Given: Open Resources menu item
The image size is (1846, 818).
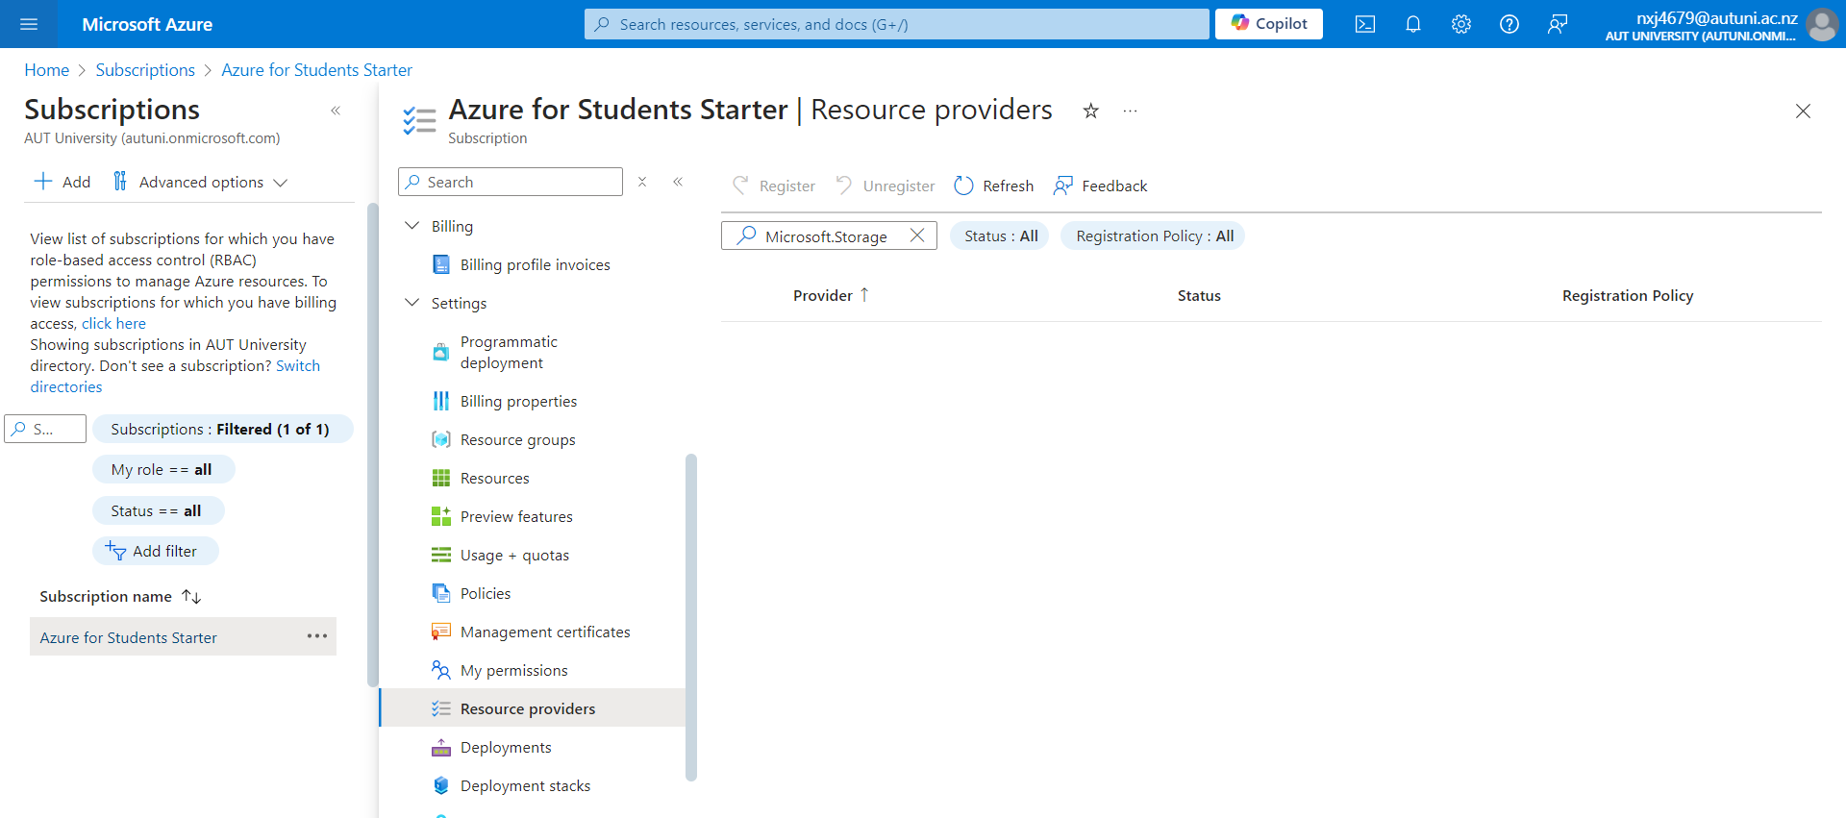Looking at the screenshot, I should (494, 478).
